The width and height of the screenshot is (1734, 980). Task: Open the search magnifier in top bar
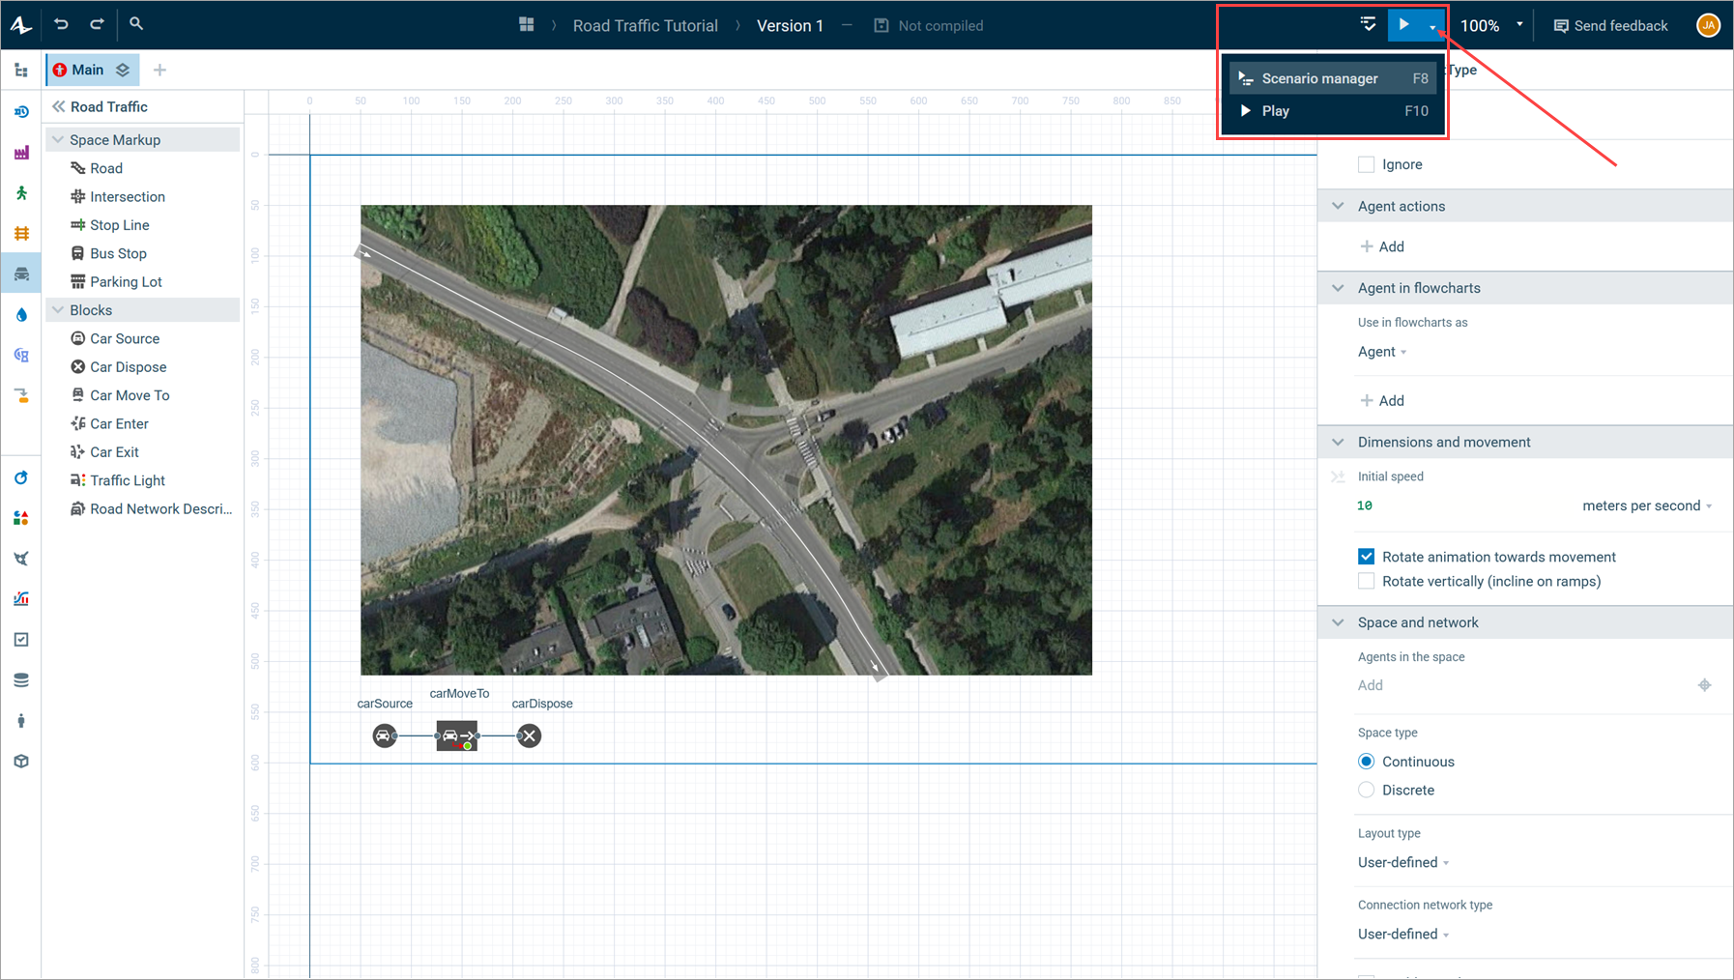tap(136, 24)
